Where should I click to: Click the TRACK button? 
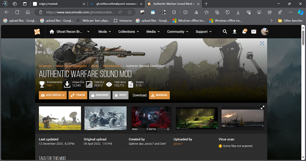(78, 95)
